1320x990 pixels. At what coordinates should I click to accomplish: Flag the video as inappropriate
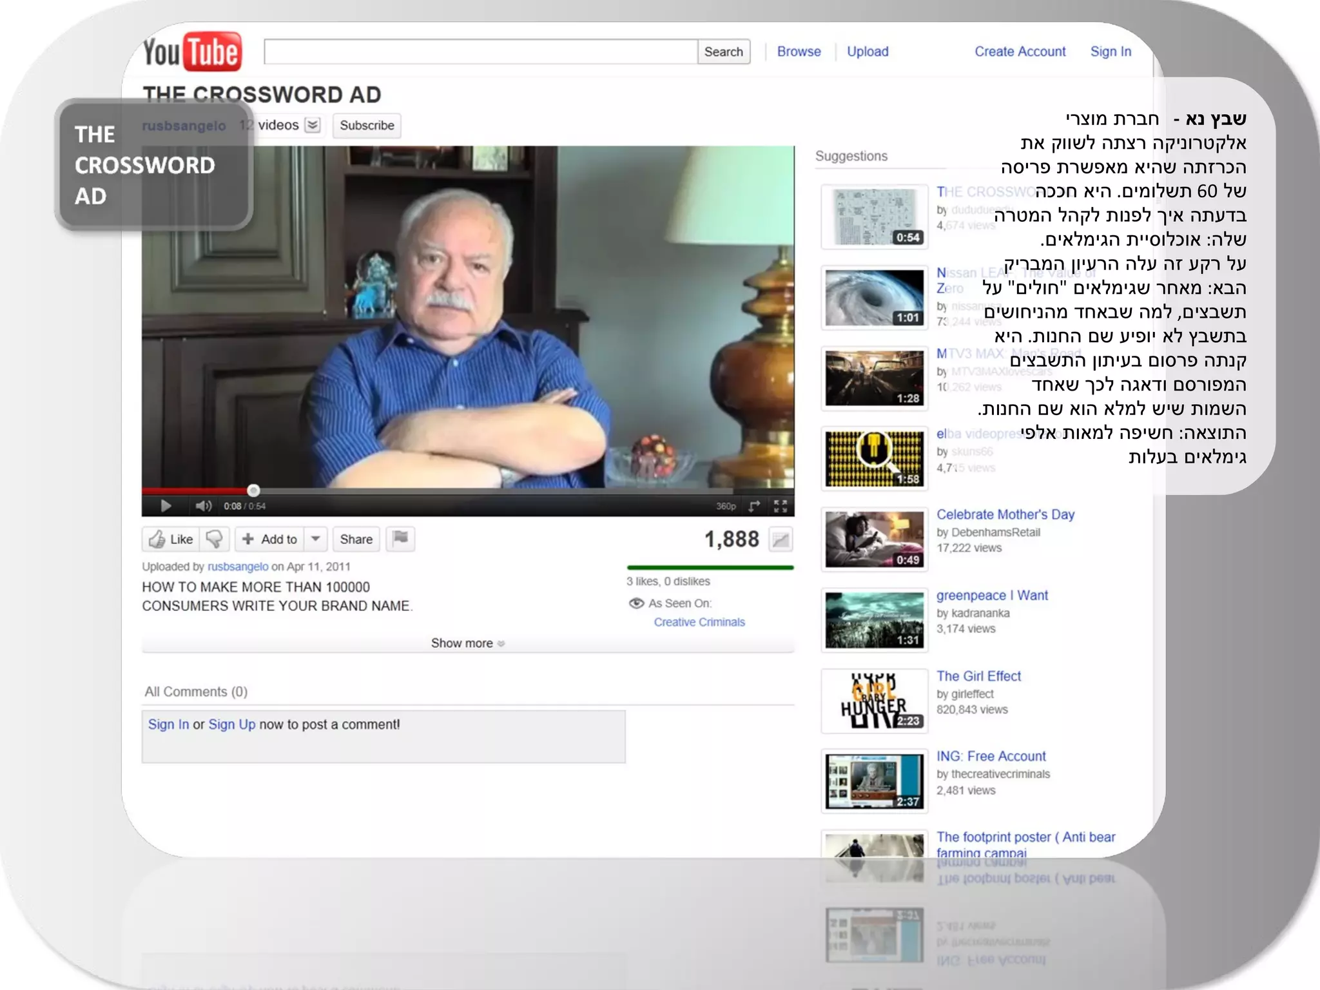point(400,538)
